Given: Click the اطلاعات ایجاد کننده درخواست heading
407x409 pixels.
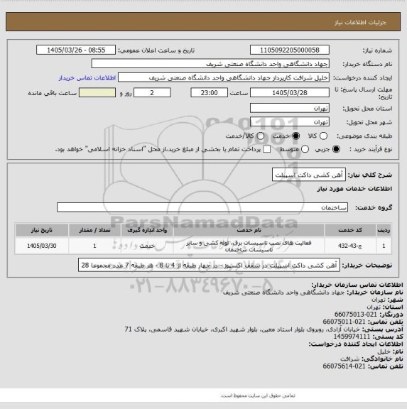Looking at the screenshot, I should tap(356, 344).
